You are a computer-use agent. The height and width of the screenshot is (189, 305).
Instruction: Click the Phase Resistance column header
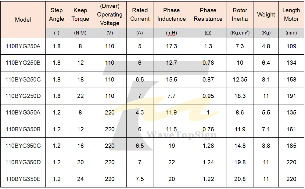click(208, 15)
